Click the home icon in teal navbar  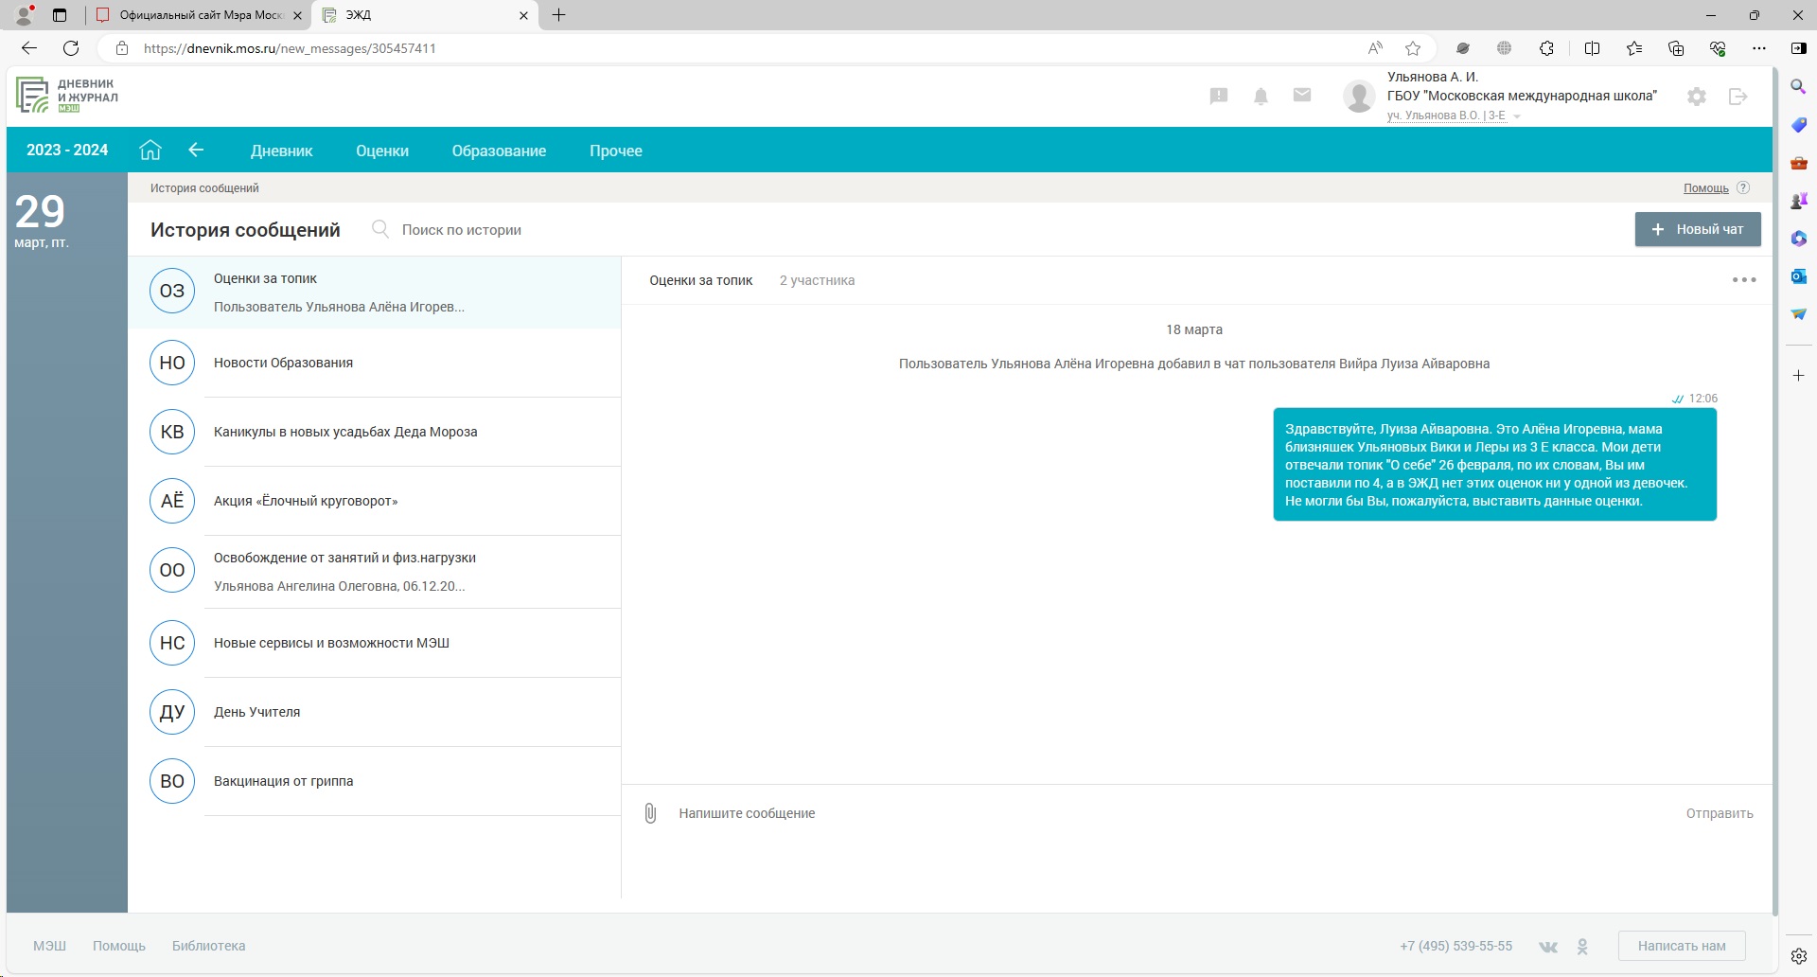point(150,151)
